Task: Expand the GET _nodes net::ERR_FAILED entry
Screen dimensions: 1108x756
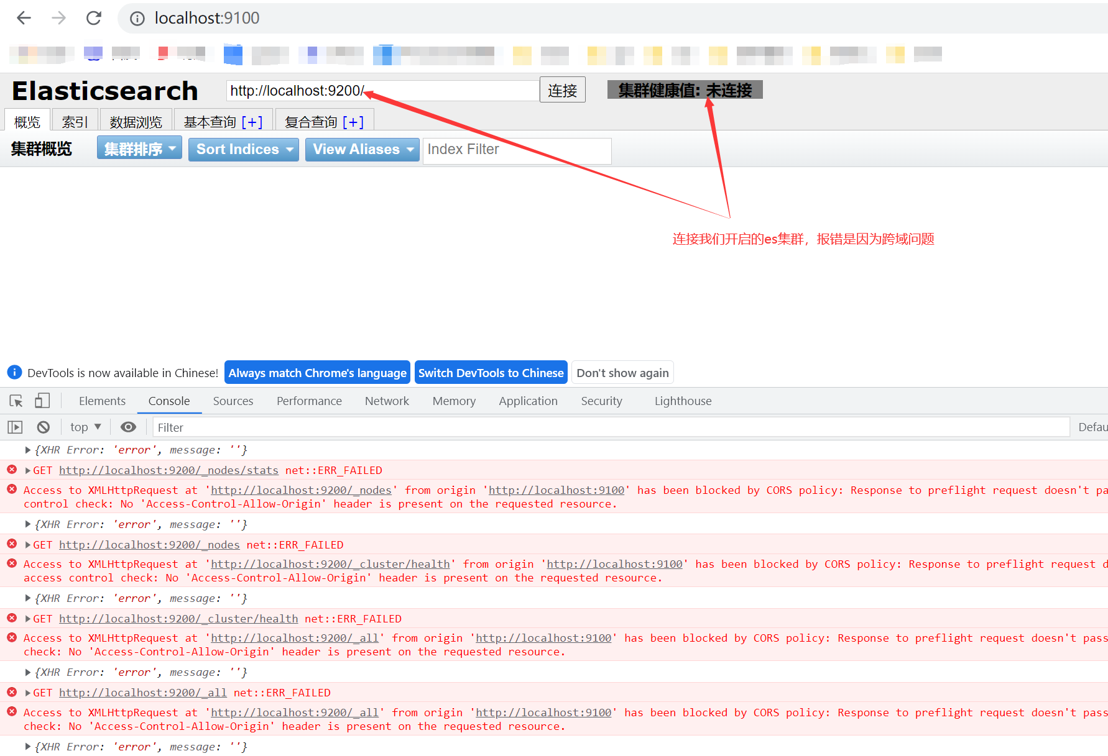Action: tap(27, 545)
